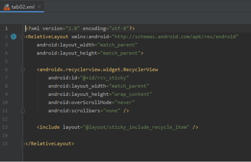Click match_parent value on line 3
The height and width of the screenshot is (162, 251).
click(117, 45)
